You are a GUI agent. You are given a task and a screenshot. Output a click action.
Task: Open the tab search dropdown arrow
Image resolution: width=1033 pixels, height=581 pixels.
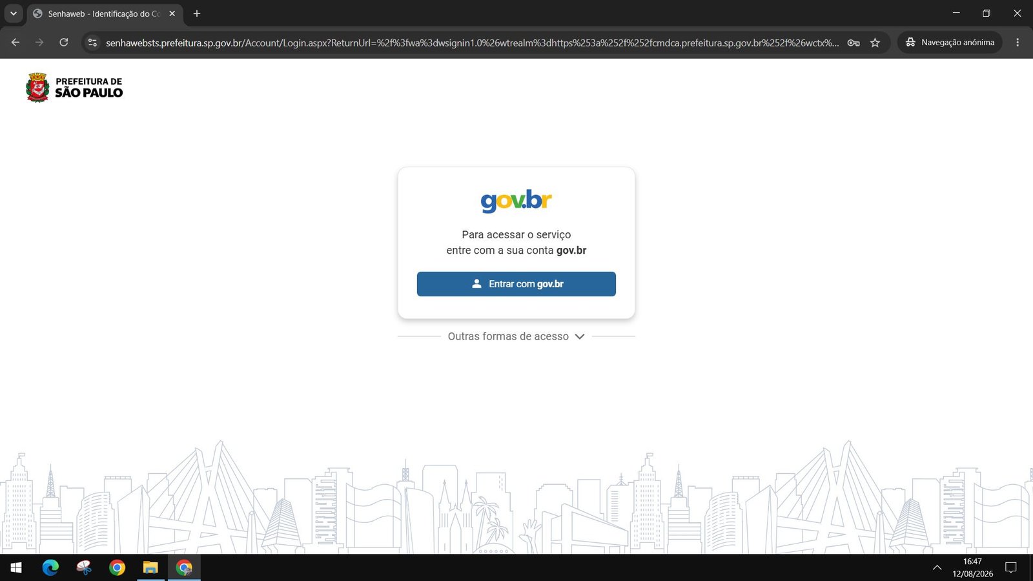click(13, 14)
